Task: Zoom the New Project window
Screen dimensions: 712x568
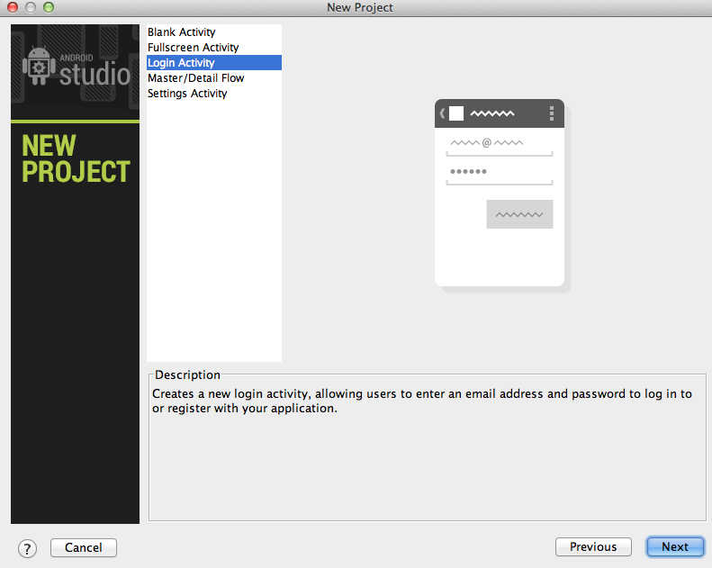Action: click(49, 7)
